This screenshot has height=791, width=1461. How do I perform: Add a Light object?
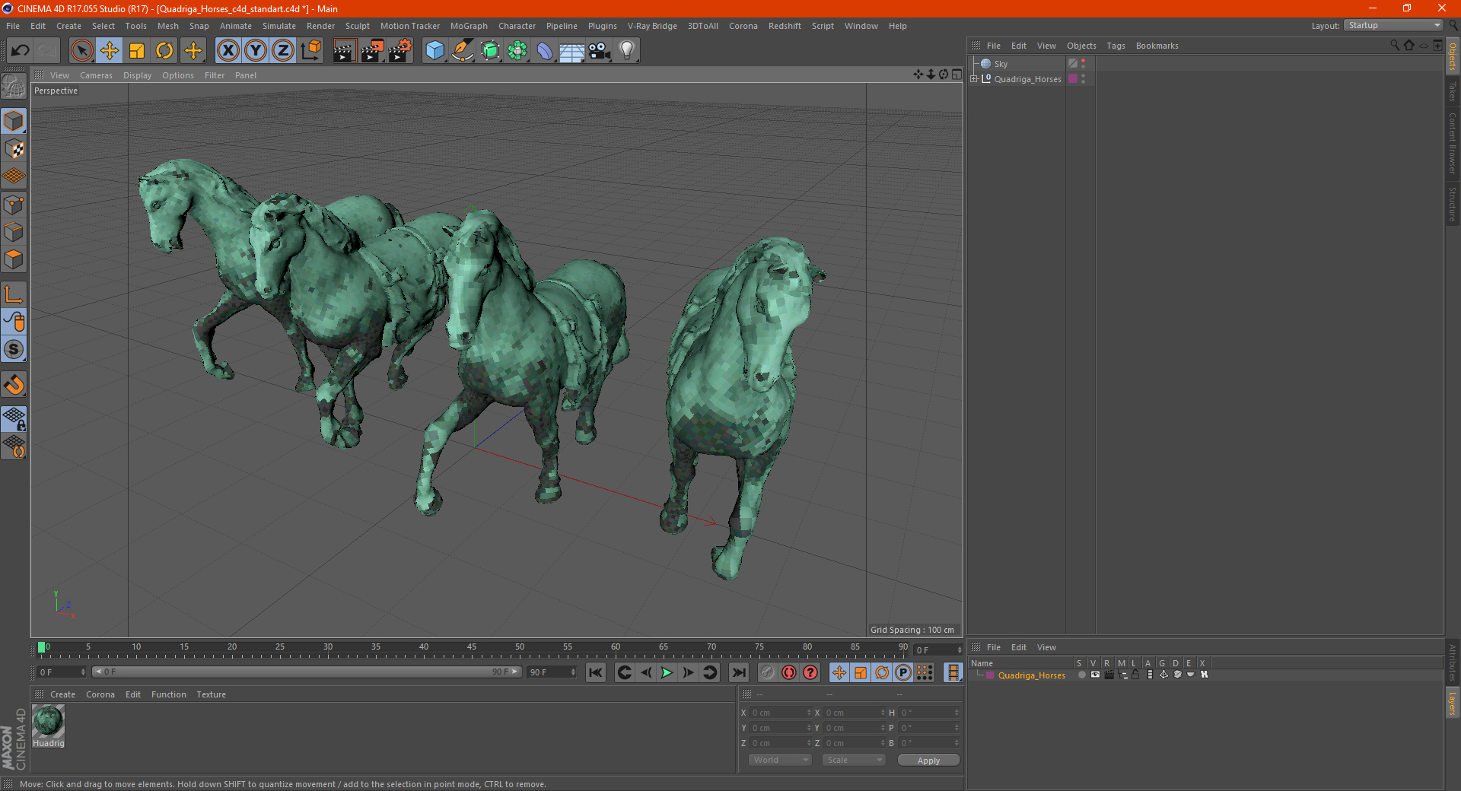627,51
